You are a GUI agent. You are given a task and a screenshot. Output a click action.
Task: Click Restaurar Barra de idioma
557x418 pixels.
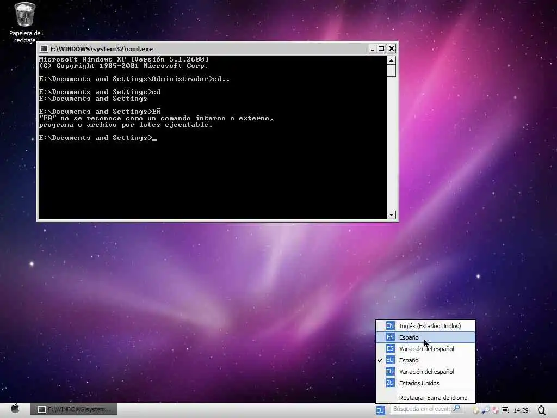point(425,398)
